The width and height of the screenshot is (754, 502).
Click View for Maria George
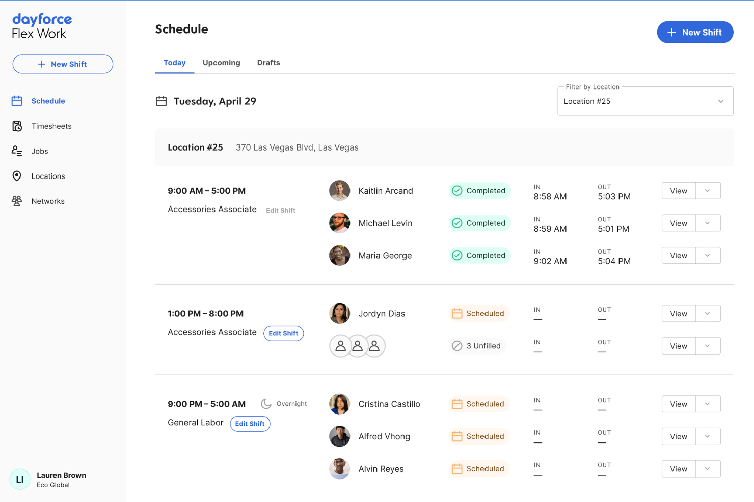(679, 255)
